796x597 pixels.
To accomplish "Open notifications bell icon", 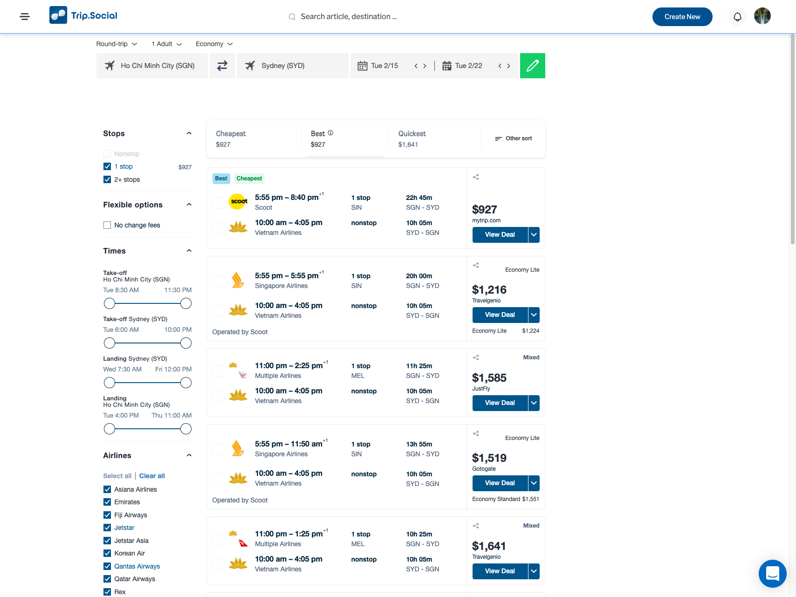I will 737,17.
